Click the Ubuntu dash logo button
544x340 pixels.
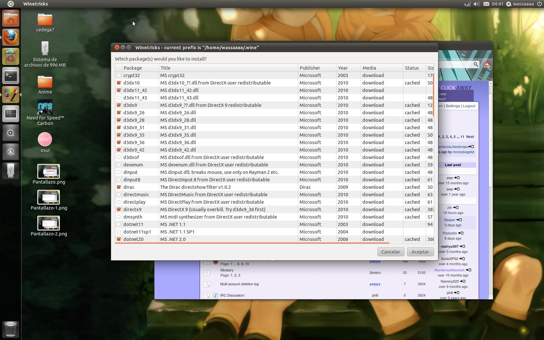10,4
